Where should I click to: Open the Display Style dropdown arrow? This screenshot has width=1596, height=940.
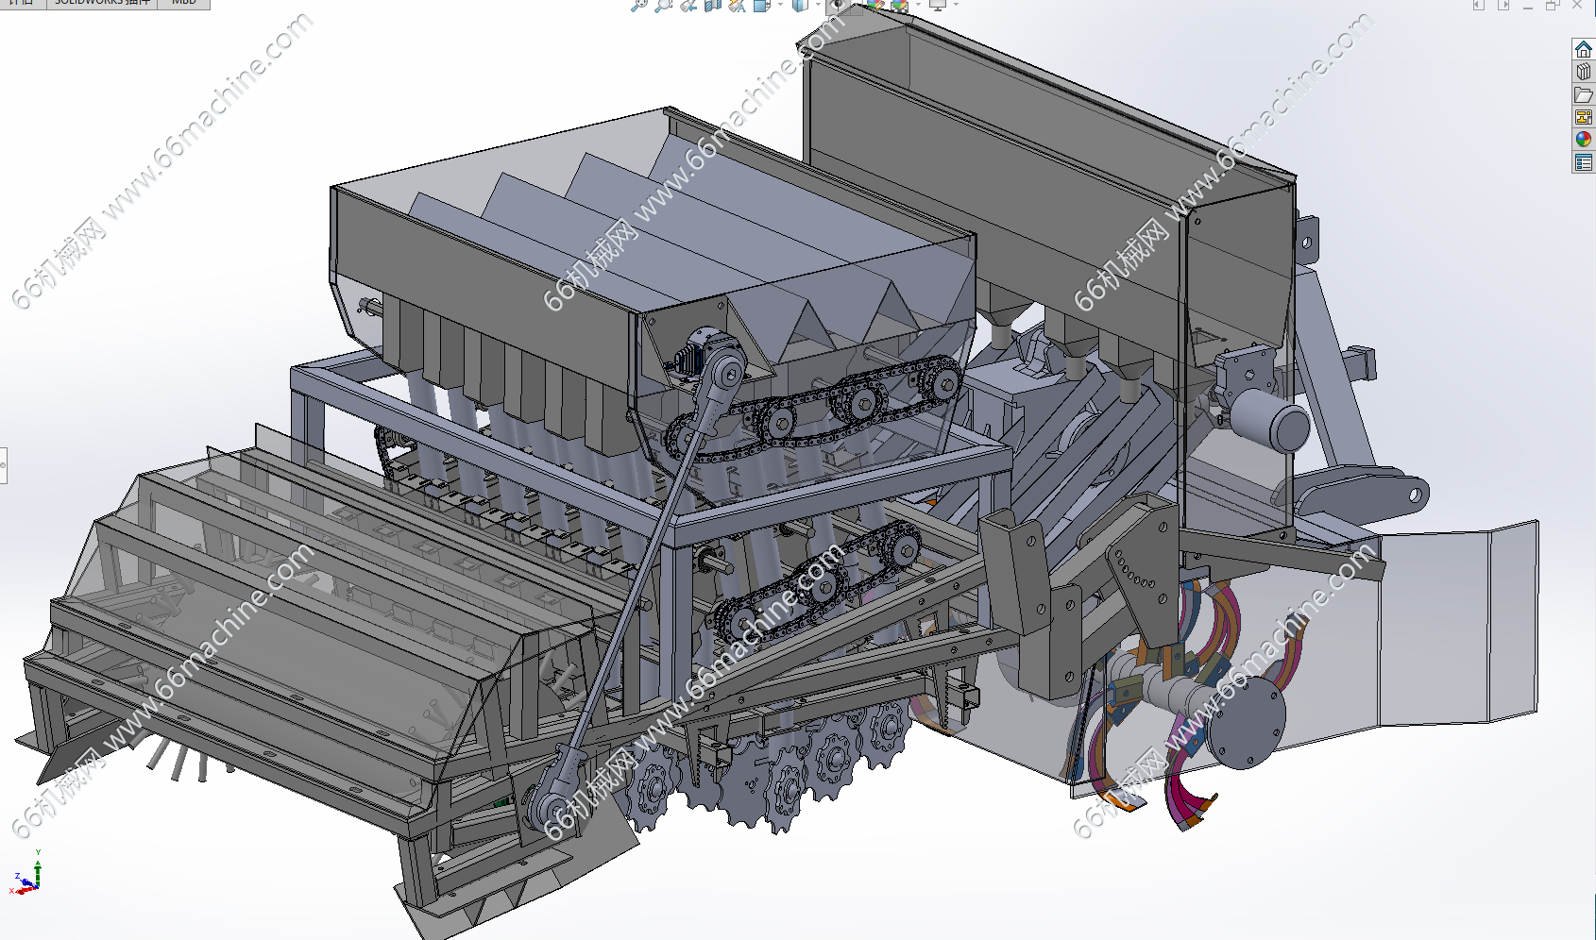click(x=818, y=4)
